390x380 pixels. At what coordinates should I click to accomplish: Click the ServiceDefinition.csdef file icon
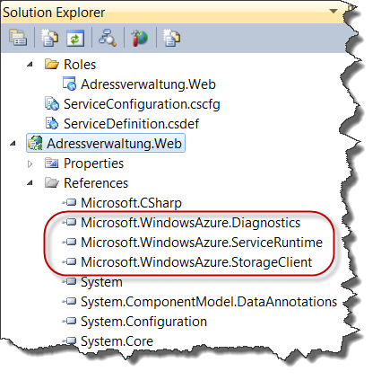click(52, 123)
